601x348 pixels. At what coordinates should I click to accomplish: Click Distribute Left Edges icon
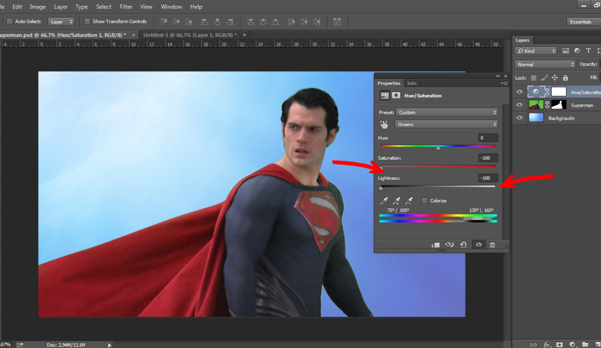click(x=292, y=22)
